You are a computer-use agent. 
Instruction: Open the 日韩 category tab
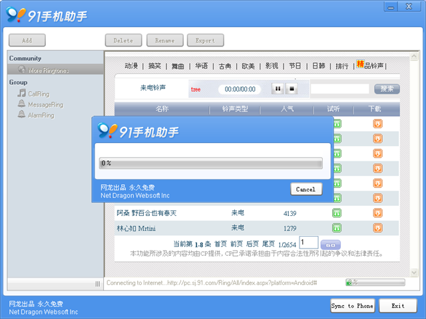point(318,66)
